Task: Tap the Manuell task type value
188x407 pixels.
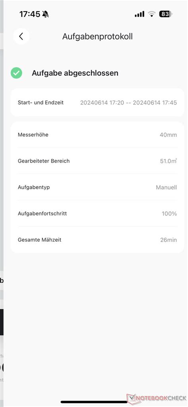Action: (x=167, y=187)
